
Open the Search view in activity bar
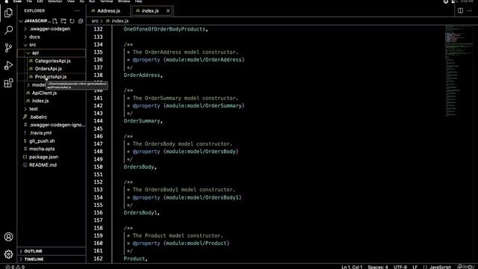pos(8,30)
